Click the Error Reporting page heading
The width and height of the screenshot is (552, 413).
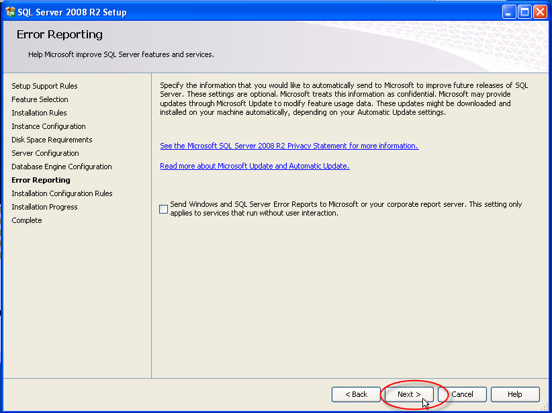coord(60,34)
